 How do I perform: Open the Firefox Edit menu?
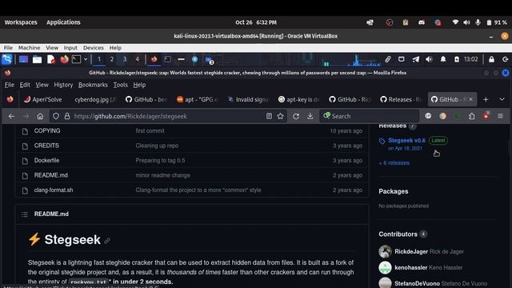pos(25,85)
